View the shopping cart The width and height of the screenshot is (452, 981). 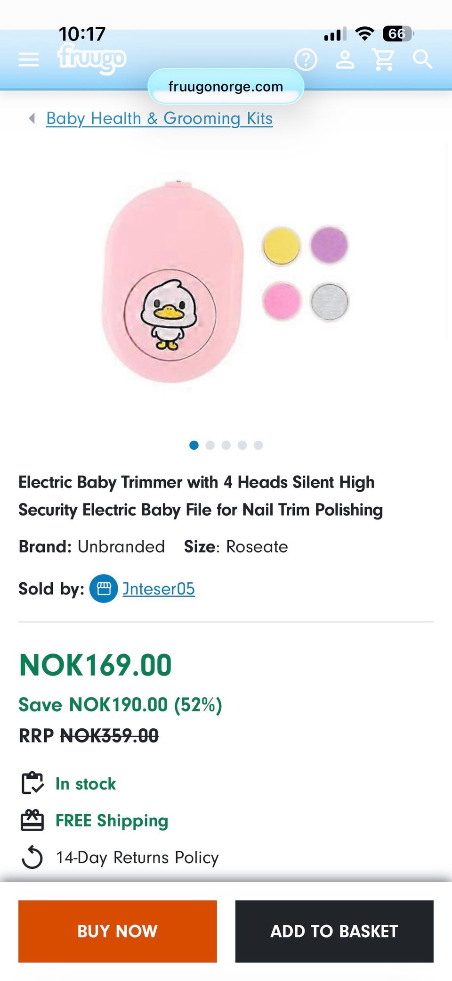[x=383, y=60]
